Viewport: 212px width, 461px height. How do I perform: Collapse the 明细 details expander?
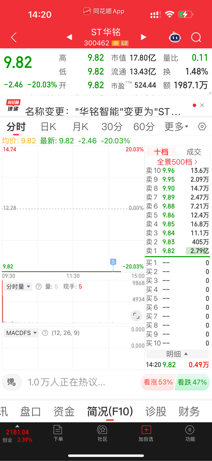177,354
